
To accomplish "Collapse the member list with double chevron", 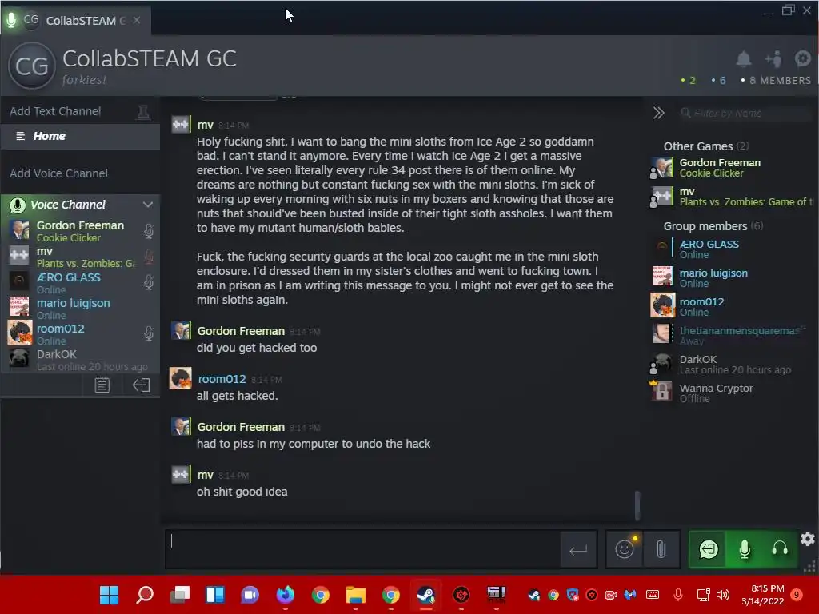I will tap(659, 113).
